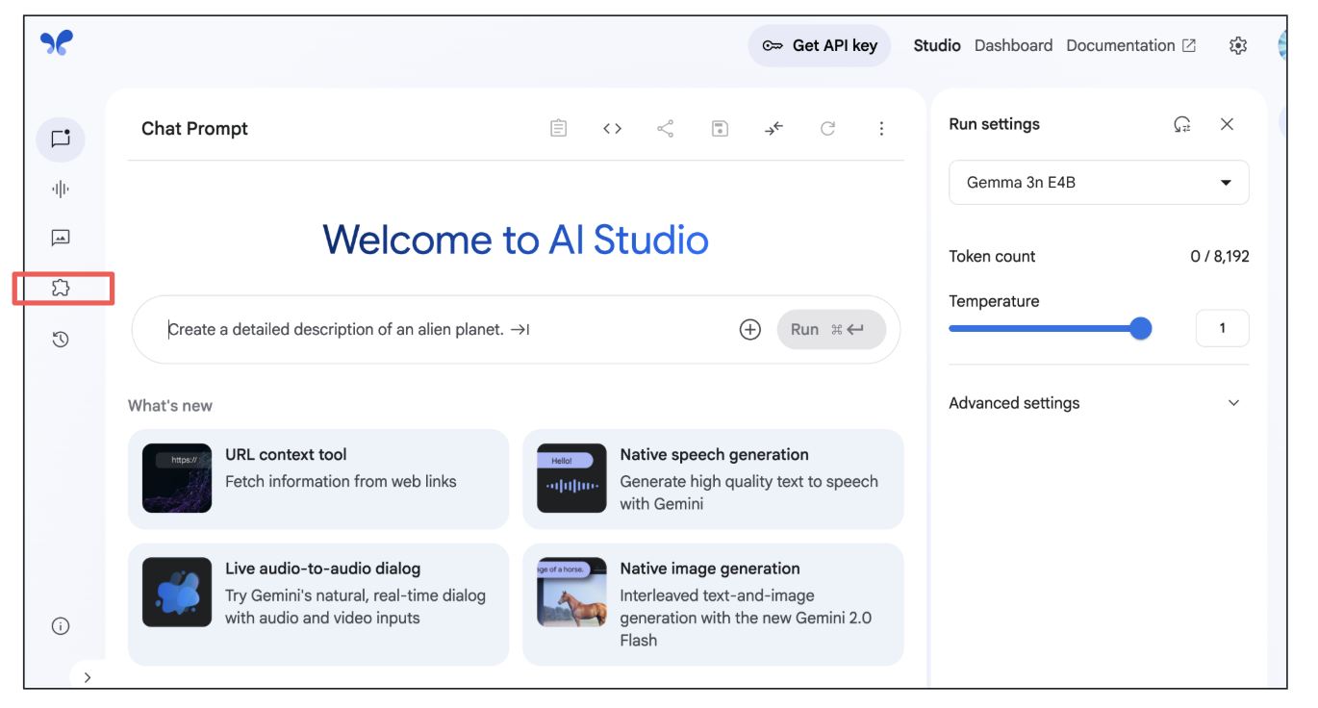
Task: Switch to the Studio tab
Action: 937,45
